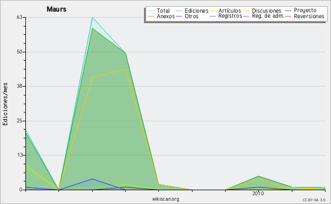Click the 'Ediciones/mes' y-axis label
The image size is (331, 204).
(x=5, y=104)
